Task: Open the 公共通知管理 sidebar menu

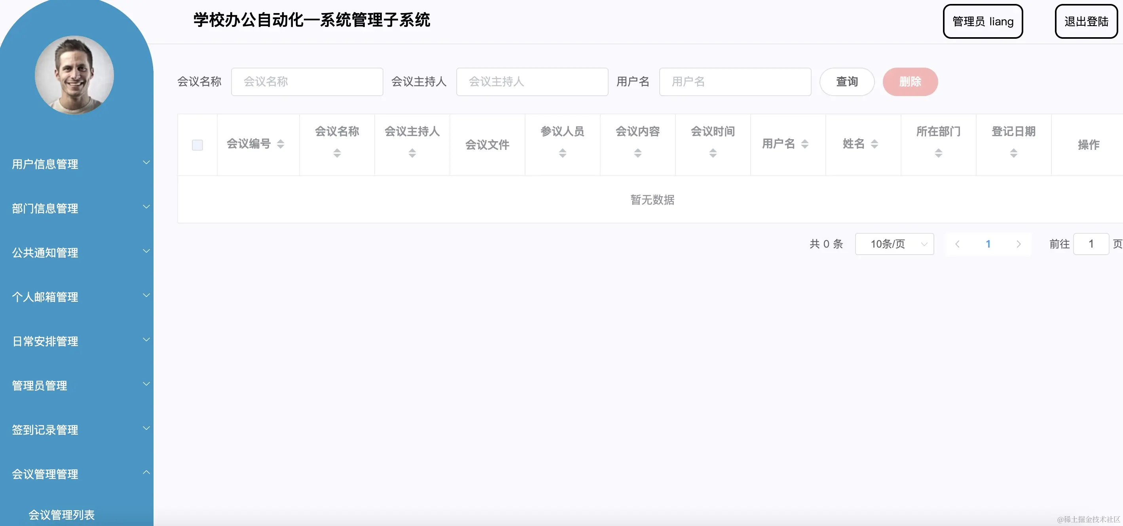Action: coord(45,252)
